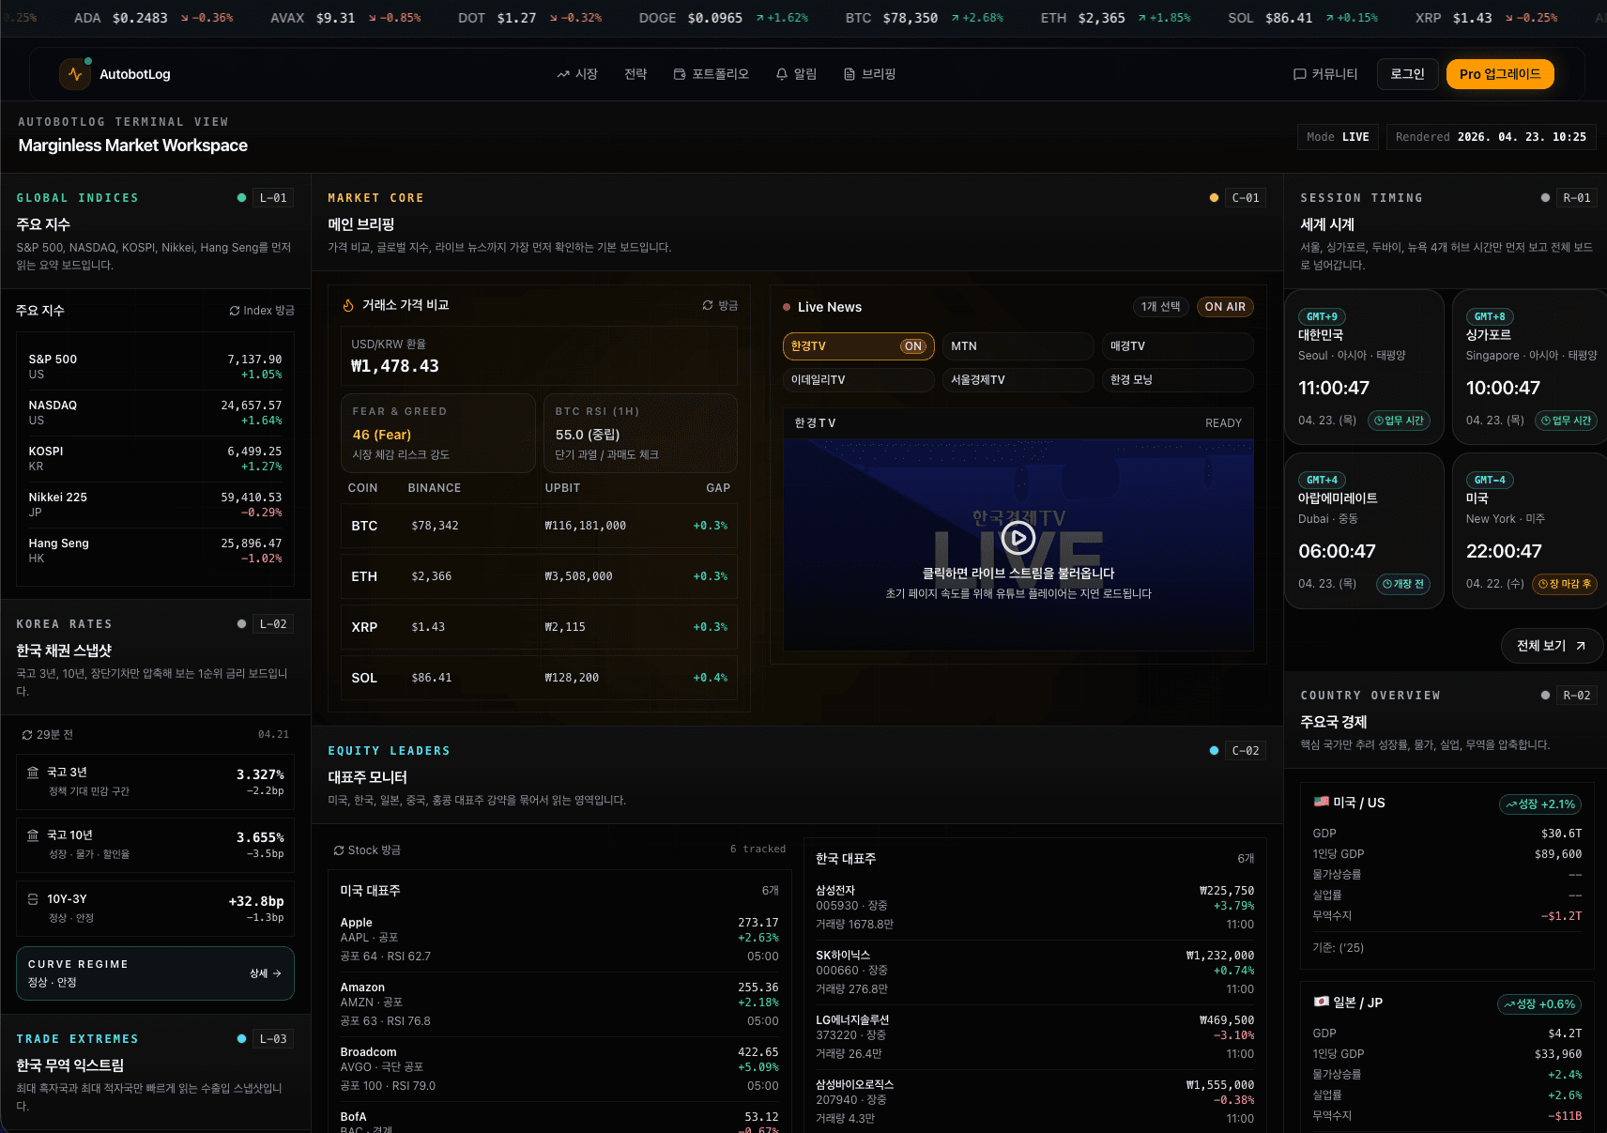Expand CURVE REGIME details with 상세 arrow

(266, 973)
